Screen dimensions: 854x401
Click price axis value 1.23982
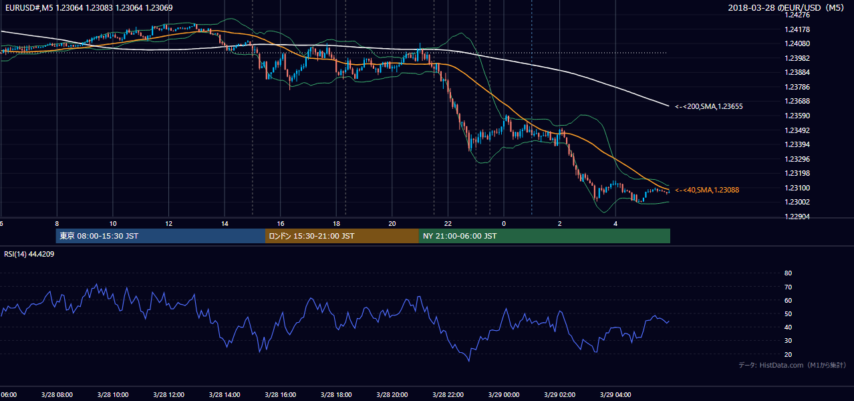tap(797, 58)
